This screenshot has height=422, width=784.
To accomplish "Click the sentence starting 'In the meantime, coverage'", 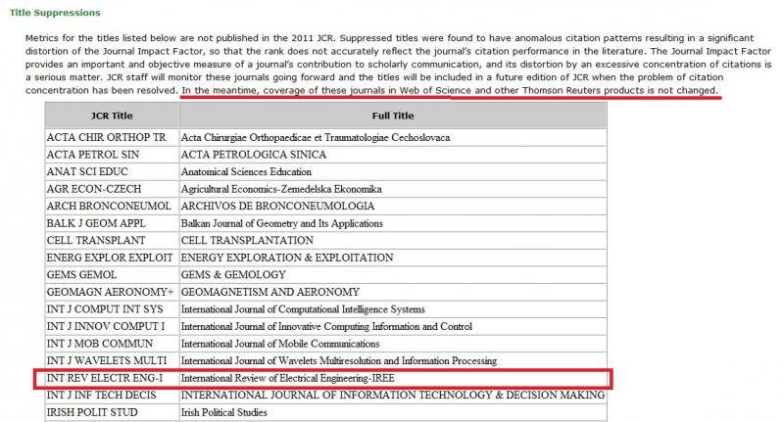I will point(450,90).
